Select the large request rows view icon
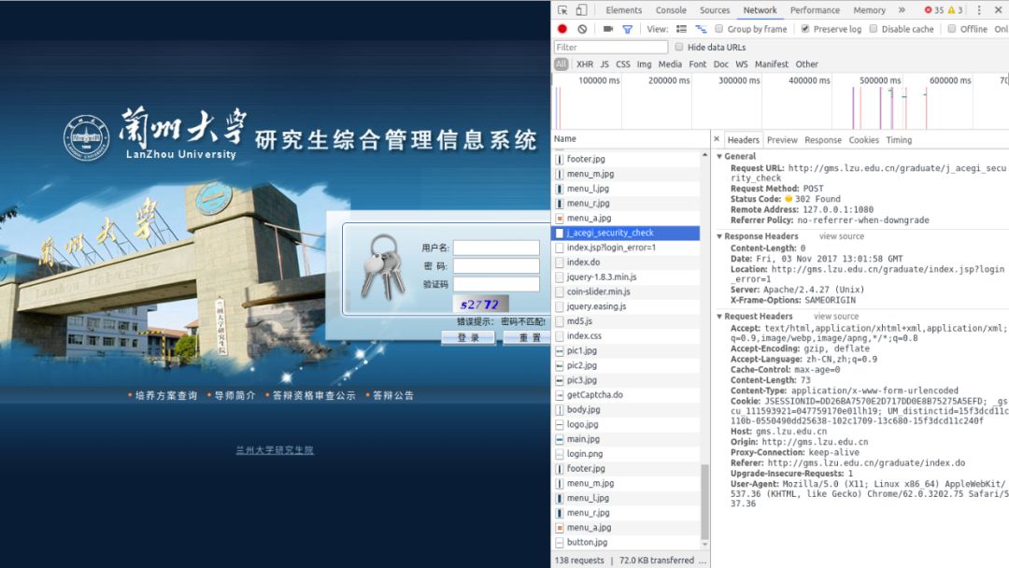1009x568 pixels. click(681, 29)
